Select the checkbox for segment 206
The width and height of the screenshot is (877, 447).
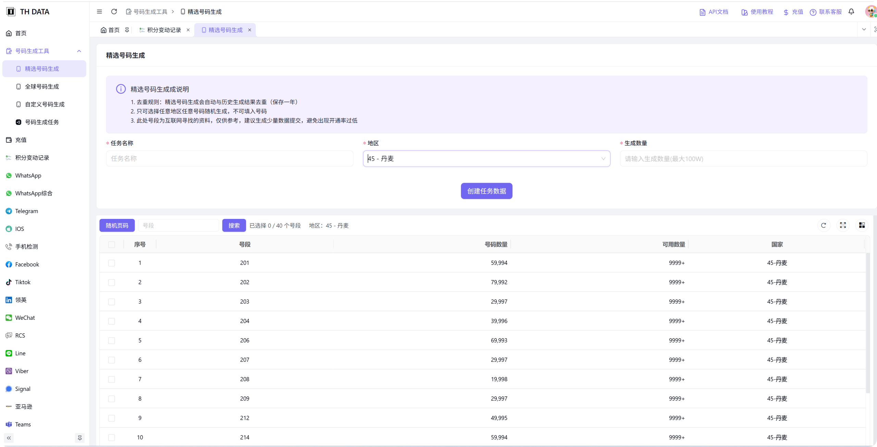111,341
